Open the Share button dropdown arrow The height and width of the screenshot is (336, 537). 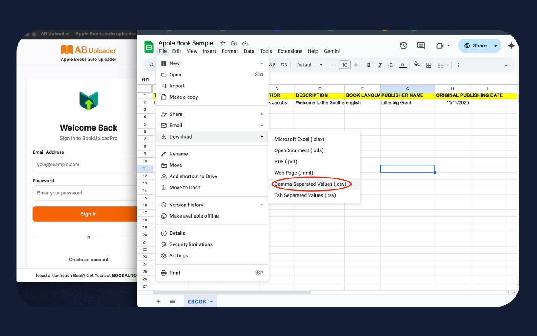[x=495, y=46]
